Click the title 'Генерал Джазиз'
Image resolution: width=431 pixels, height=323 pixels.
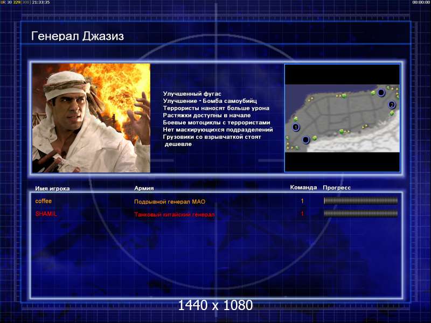[x=78, y=36]
